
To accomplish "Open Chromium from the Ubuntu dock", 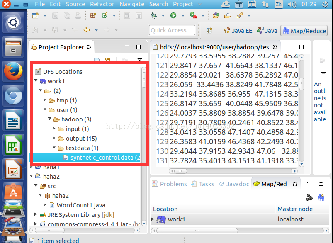I will coord(13,96).
